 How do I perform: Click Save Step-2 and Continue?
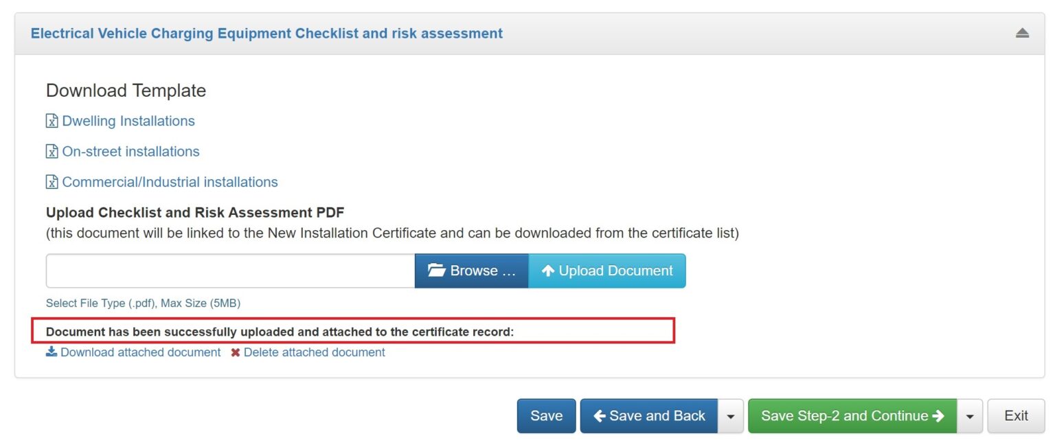(852, 415)
